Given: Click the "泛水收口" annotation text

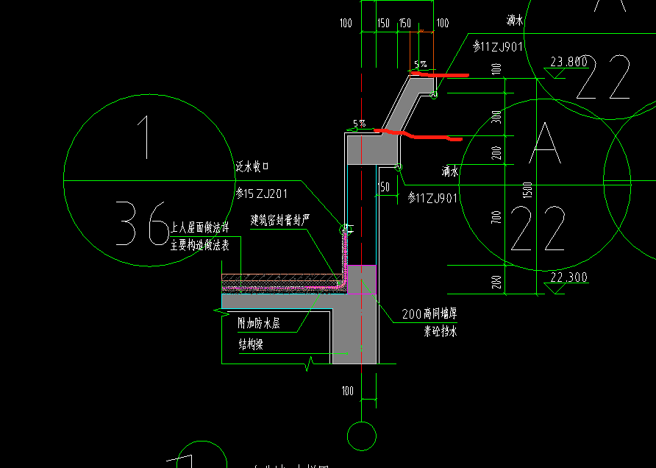Looking at the screenshot, I should [x=252, y=166].
